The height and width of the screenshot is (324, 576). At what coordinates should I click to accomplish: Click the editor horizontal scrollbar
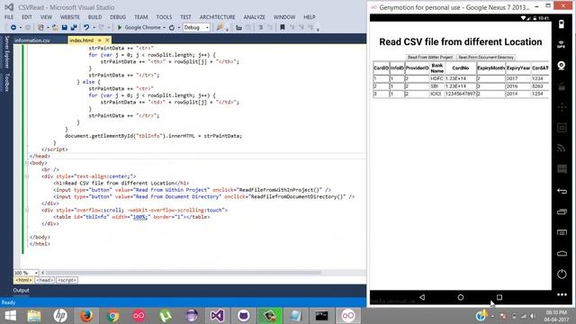183,273
